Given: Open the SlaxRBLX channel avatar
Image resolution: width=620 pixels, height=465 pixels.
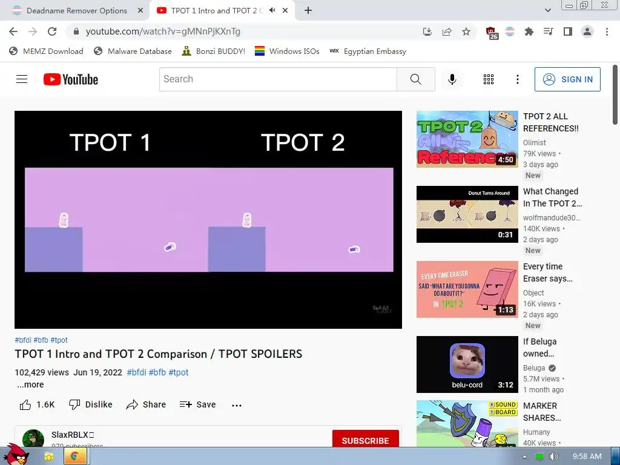Looking at the screenshot, I should click(x=33, y=438).
